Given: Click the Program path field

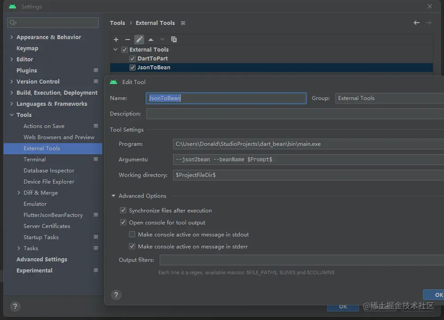Looking at the screenshot, I should tap(308, 144).
